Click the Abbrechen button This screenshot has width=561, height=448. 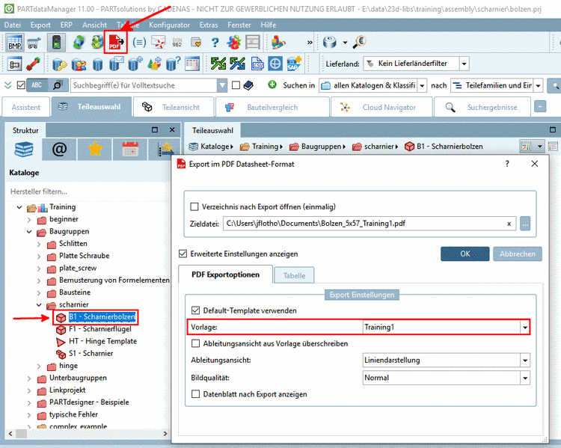518,254
